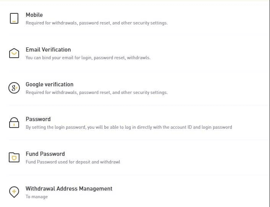
Task: Click the Fund Password deposit and withdrawal description
Action: click(x=73, y=162)
